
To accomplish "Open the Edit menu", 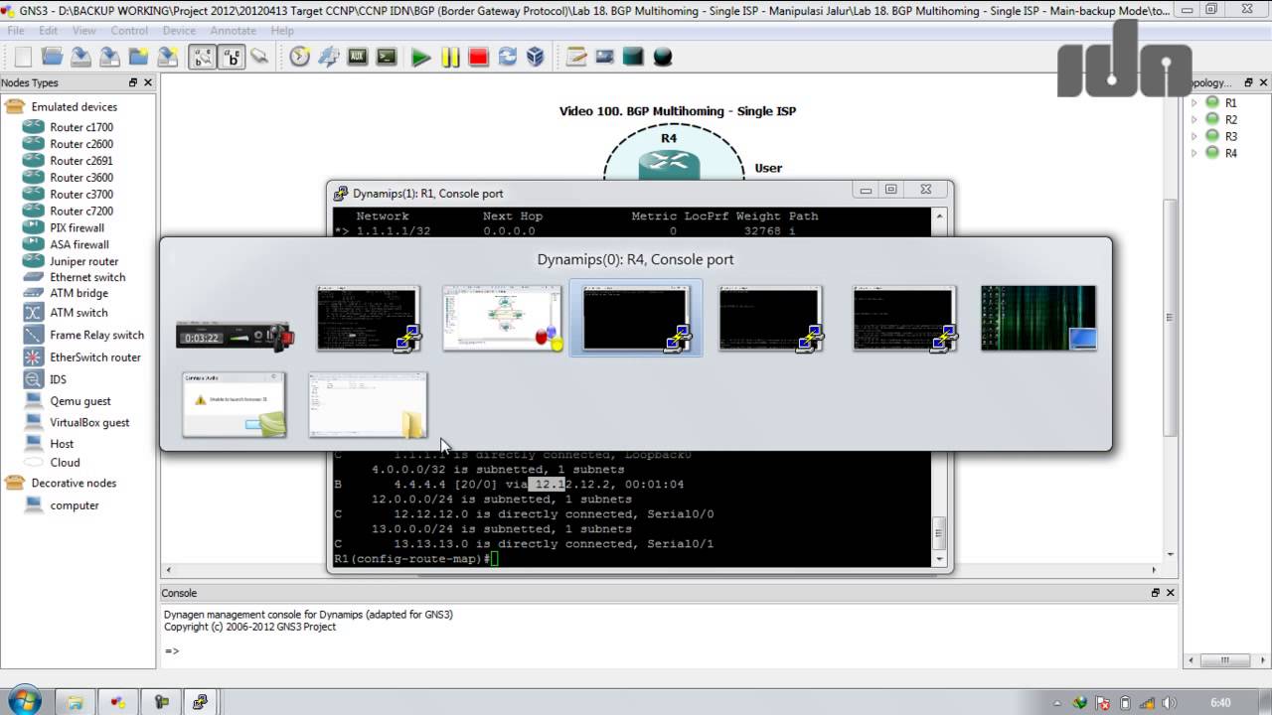I will pos(48,31).
